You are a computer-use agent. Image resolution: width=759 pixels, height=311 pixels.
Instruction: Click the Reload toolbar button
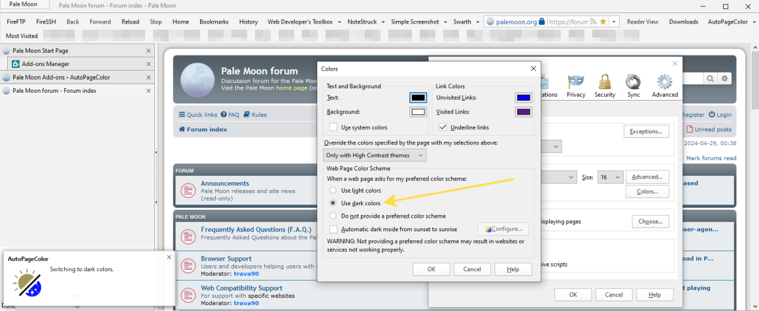(131, 22)
